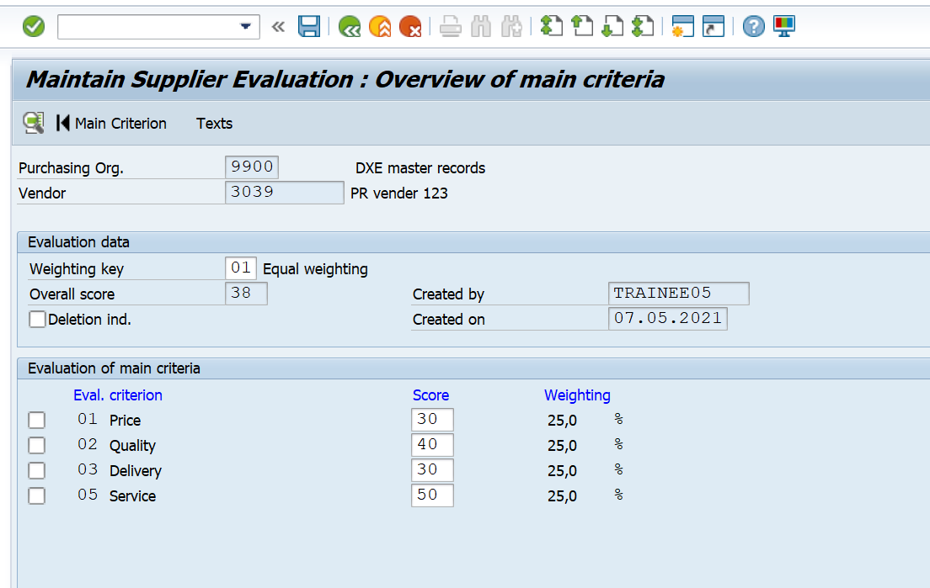Screen dimensions: 930x588
Task: Go to Next Page icon
Action: [x=612, y=27]
